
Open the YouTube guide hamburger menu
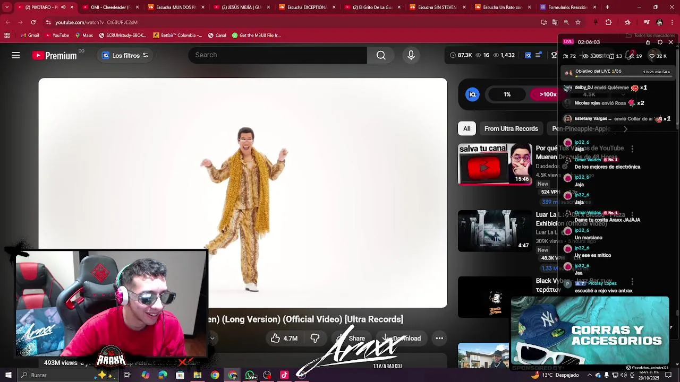[16, 55]
